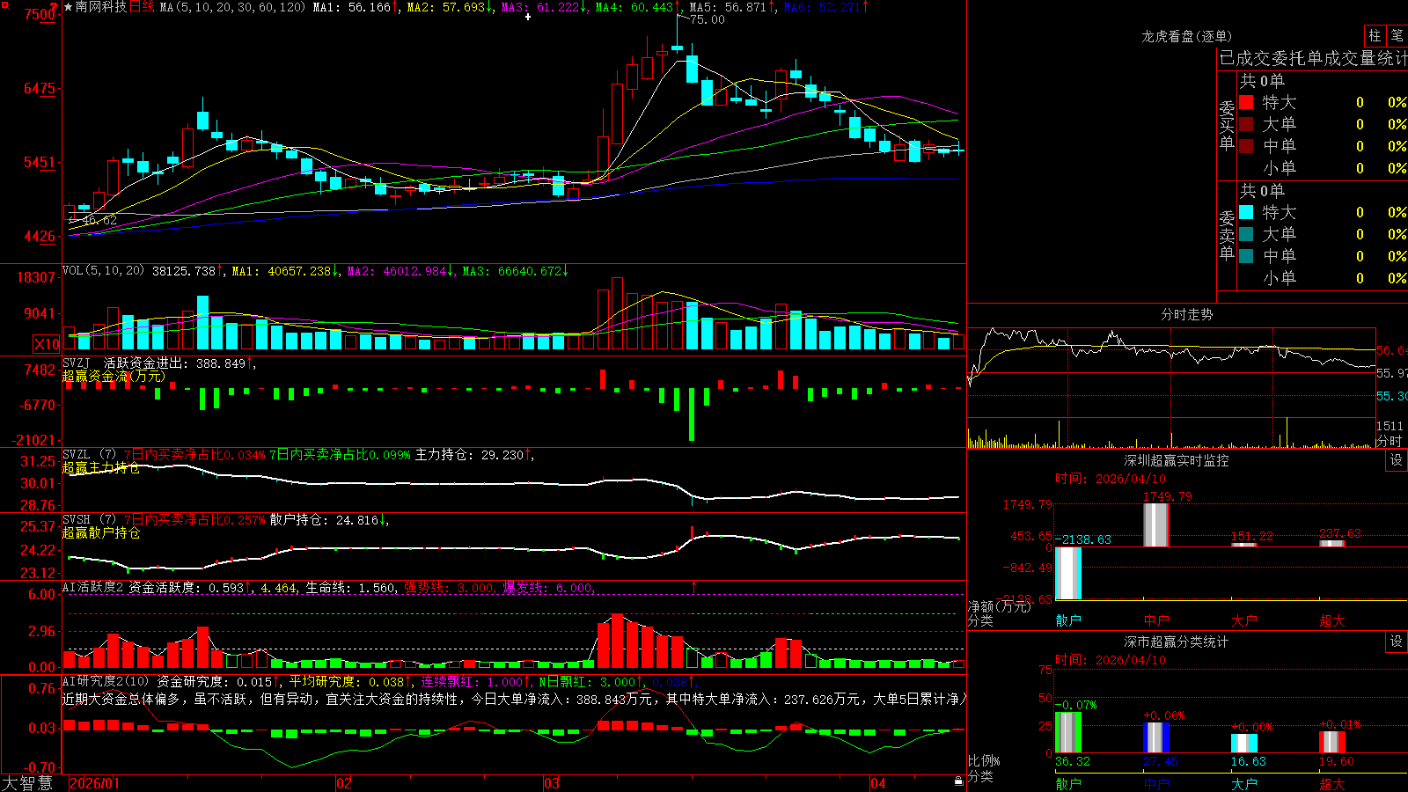Viewport: 1408px width, 792px height.
Task: Click the dark red 委买单 大单 color swatch
Action: pos(1246,124)
